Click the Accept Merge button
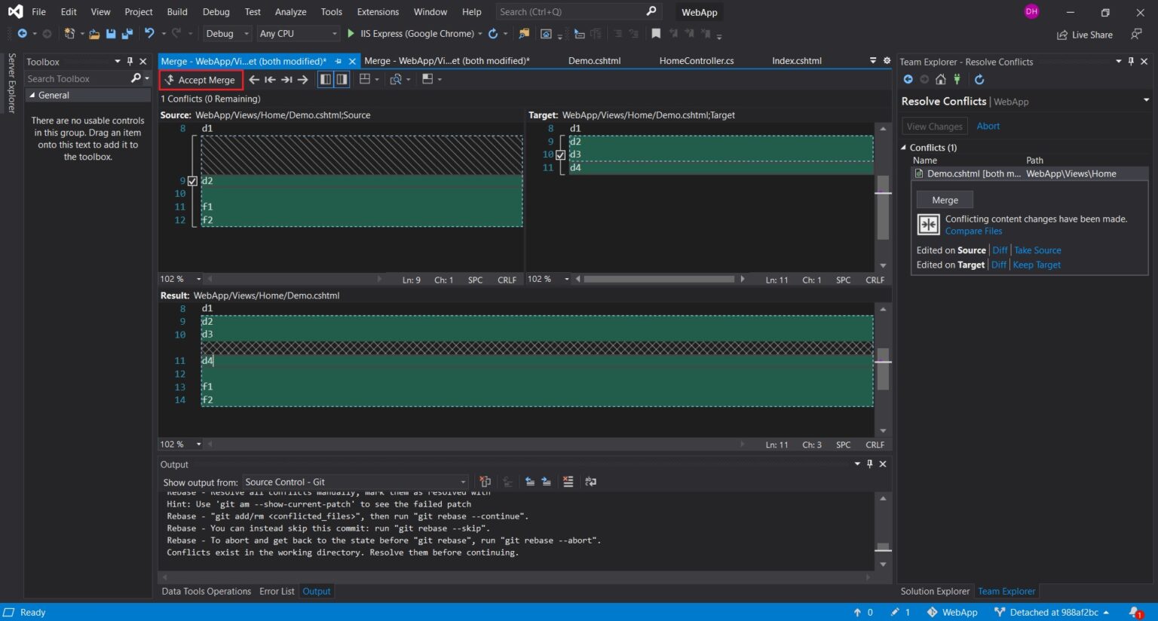This screenshot has width=1158, height=621. pyautogui.click(x=200, y=79)
